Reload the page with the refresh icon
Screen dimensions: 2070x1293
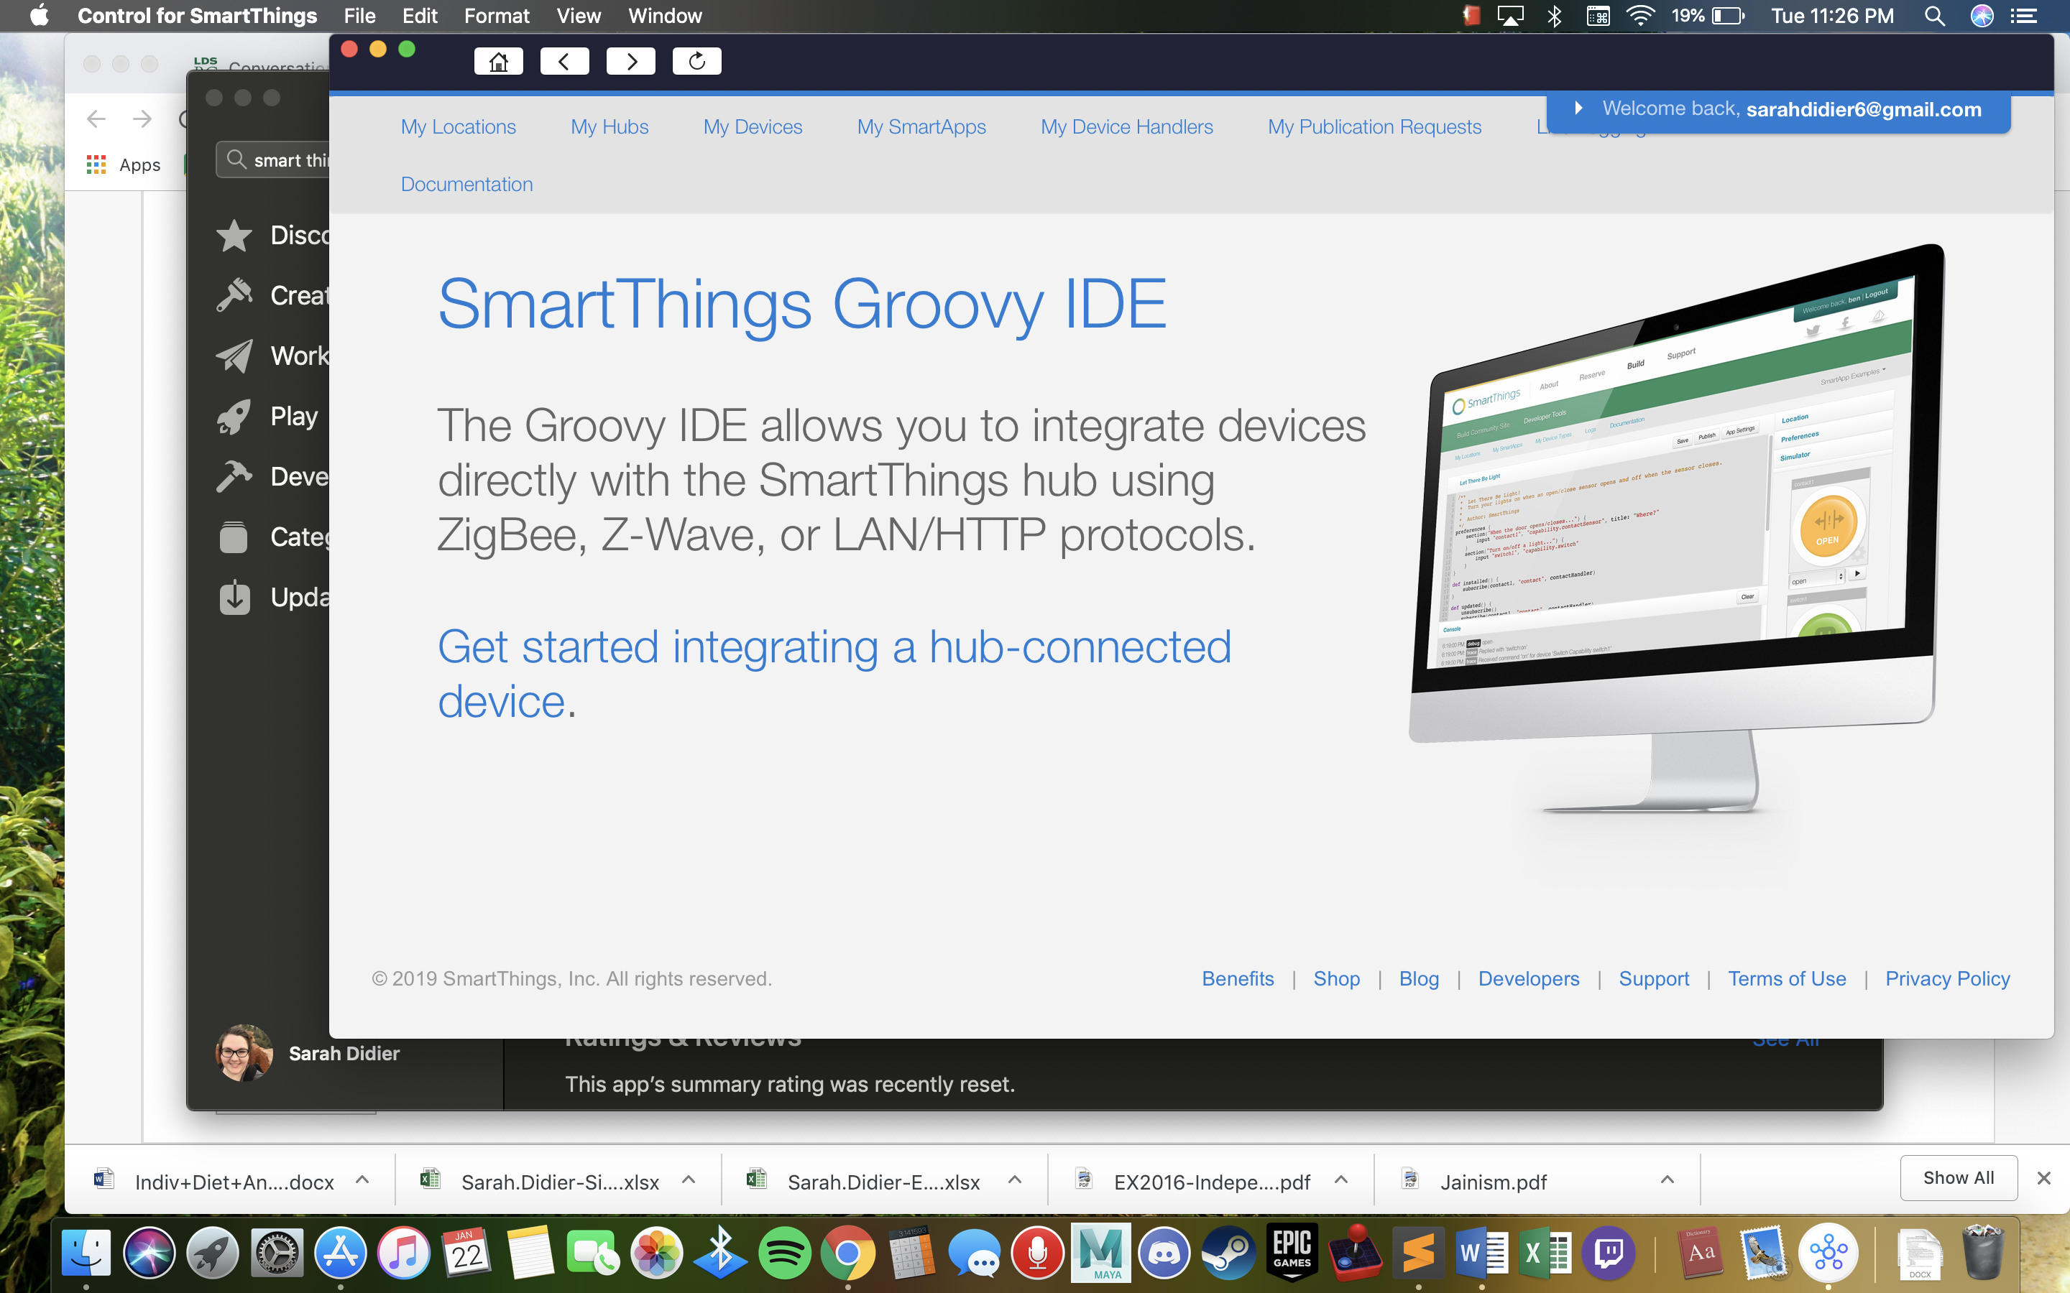[x=696, y=61]
